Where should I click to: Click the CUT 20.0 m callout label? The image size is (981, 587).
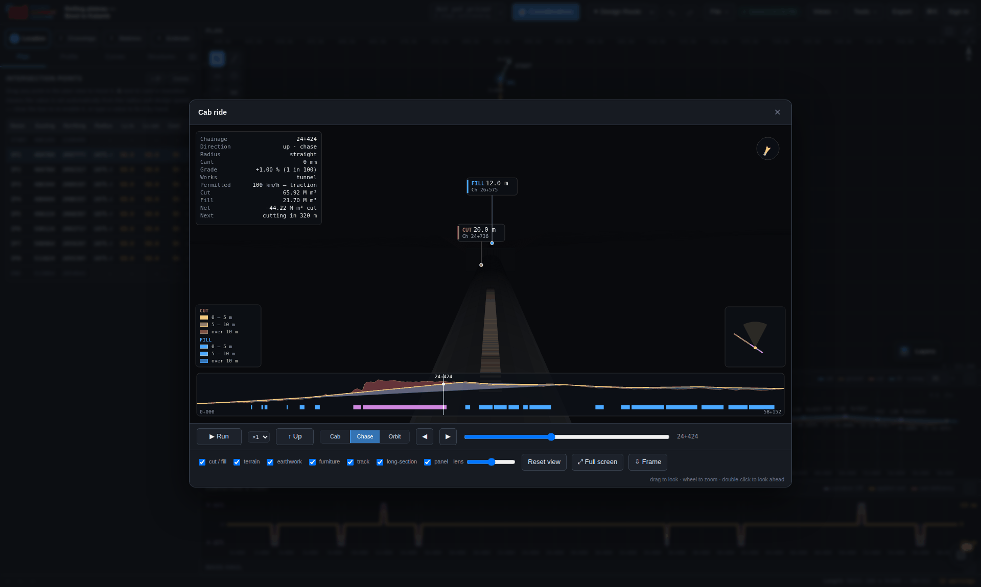tap(481, 233)
